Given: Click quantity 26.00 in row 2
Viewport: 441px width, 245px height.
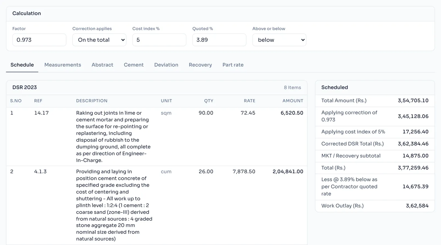Looking at the screenshot, I should (206, 172).
